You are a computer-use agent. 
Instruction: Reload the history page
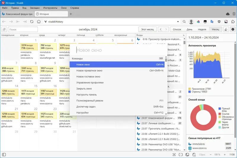32,22
